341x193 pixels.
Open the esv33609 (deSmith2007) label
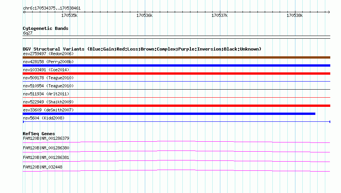[x=48, y=110]
